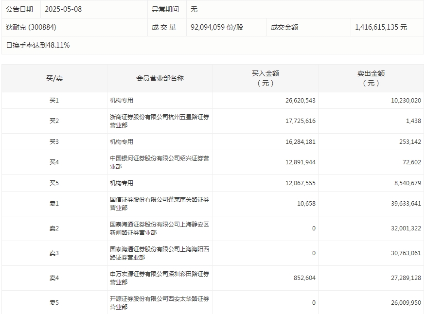
Task: Click the 卖出金额 (元) column header
Action: point(371,78)
